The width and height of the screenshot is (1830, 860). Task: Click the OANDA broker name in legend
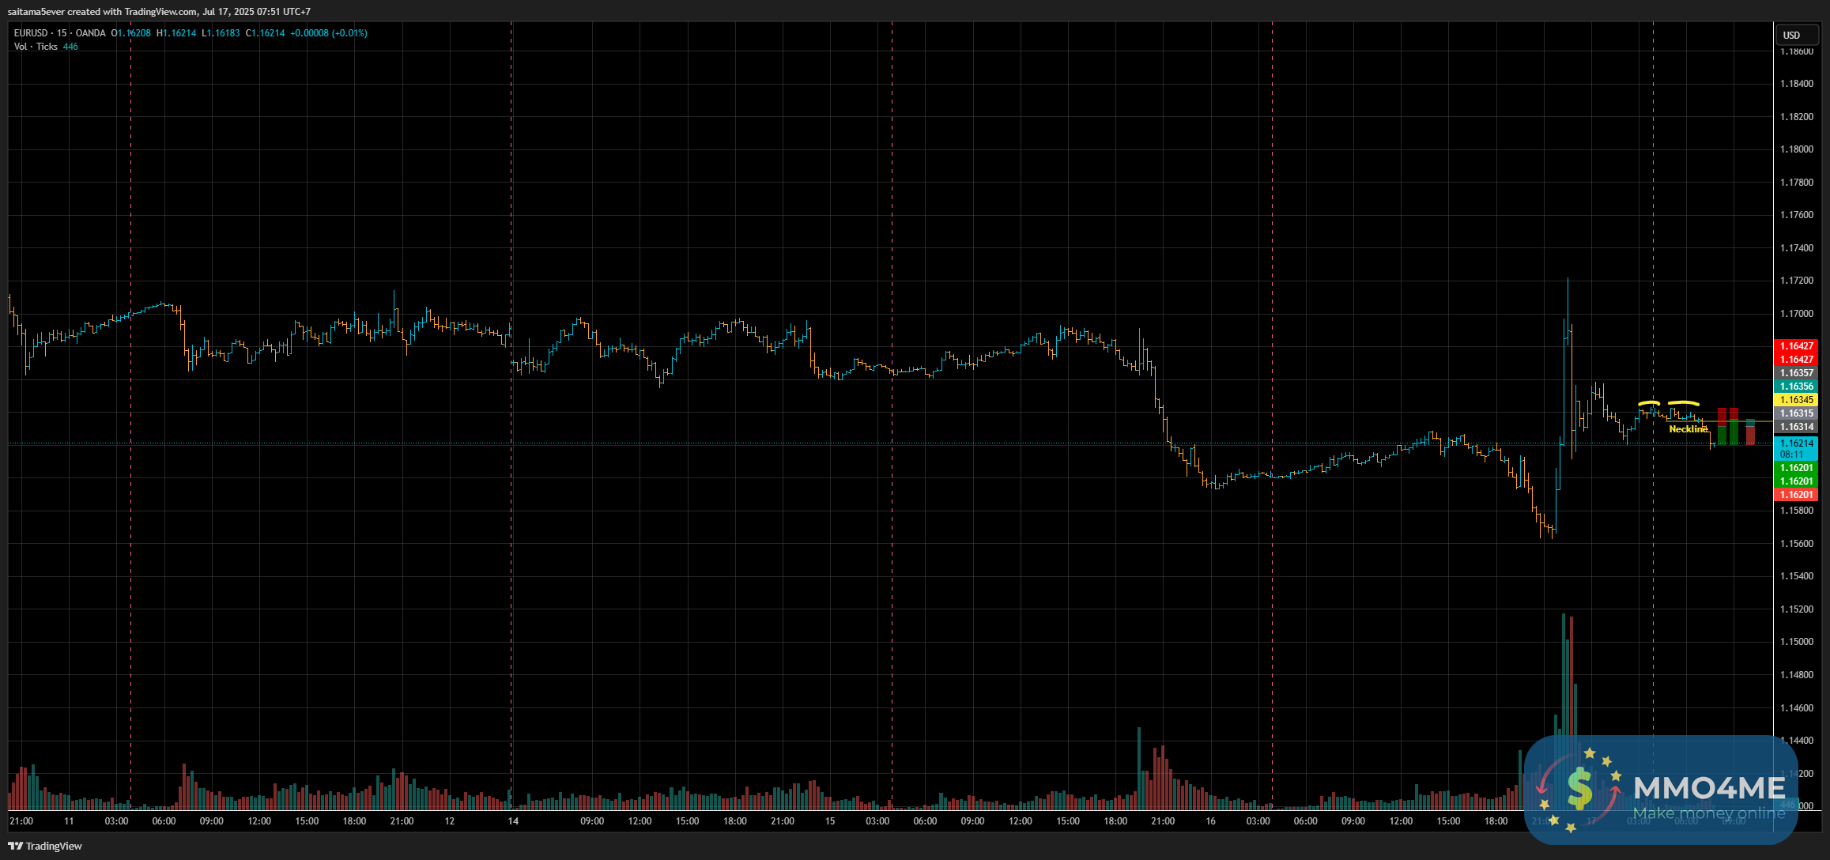(90, 33)
